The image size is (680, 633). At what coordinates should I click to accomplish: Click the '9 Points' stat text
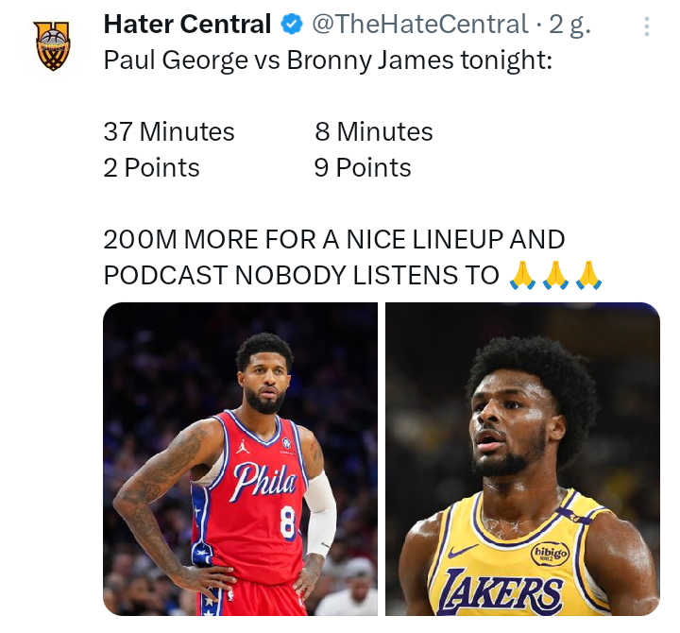(363, 167)
